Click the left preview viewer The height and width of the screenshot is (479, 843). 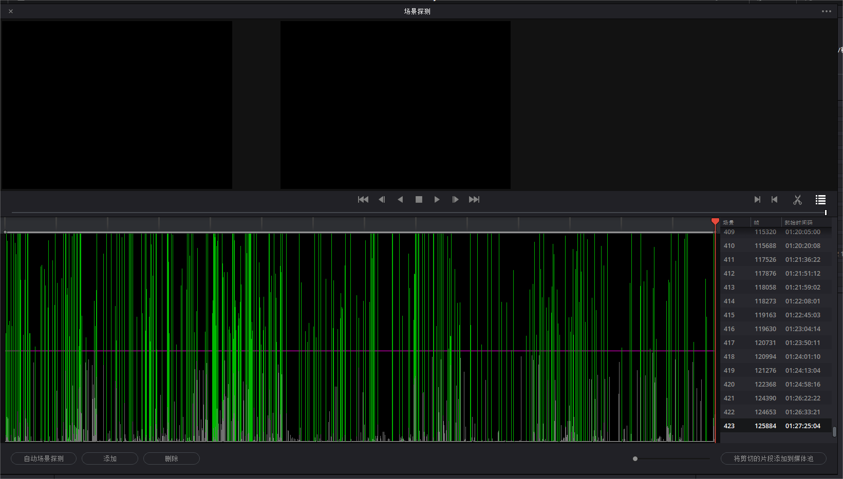(117, 105)
